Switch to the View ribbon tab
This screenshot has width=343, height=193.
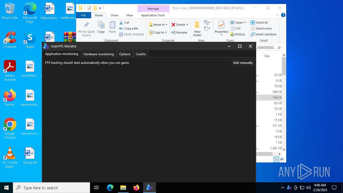click(129, 15)
